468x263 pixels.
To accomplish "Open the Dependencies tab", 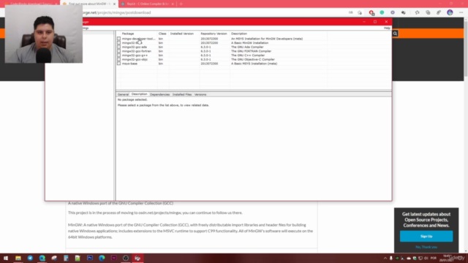I will coord(159,94).
